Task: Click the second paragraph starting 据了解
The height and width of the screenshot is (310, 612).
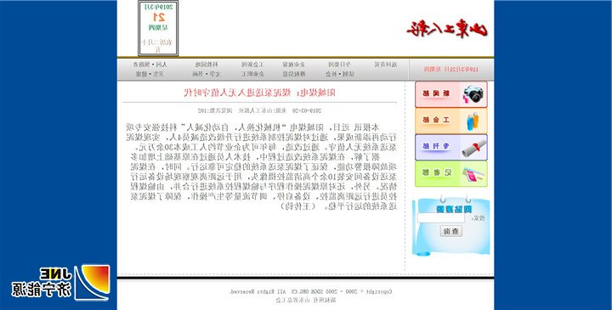Action: click(263, 182)
